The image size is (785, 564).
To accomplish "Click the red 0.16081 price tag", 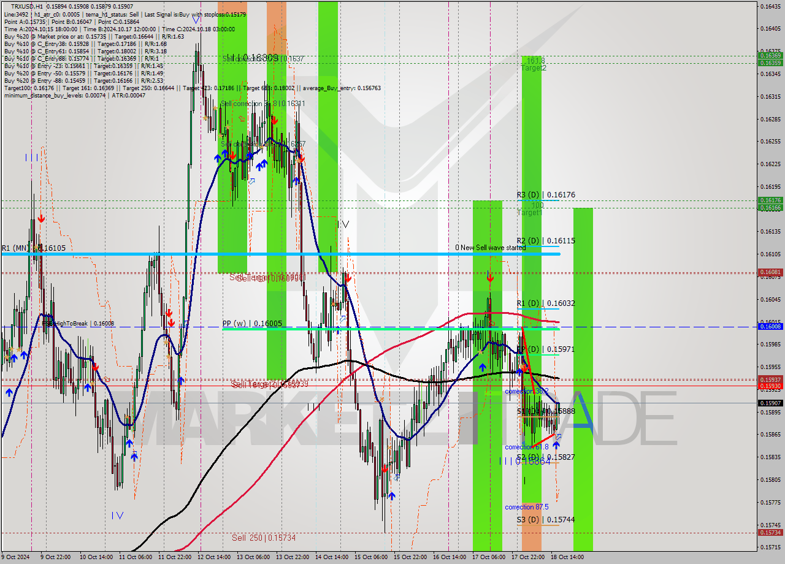I will coord(770,272).
